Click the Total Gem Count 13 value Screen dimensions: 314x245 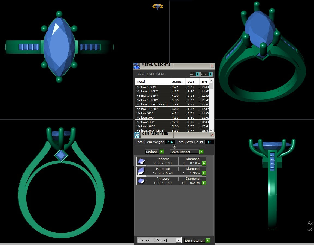coord(209,142)
